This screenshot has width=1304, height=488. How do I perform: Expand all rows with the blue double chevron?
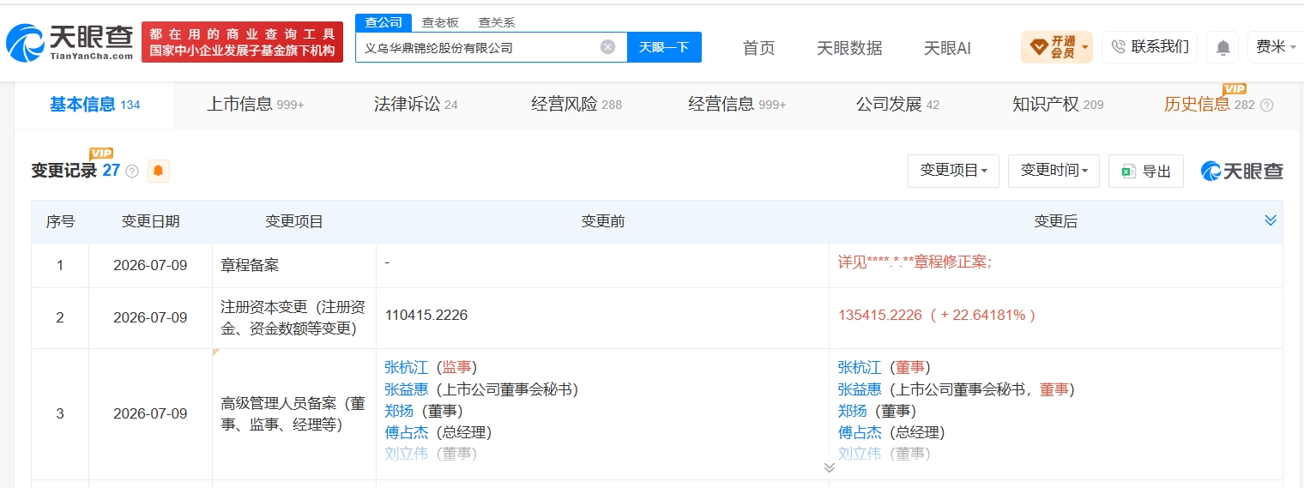1271,220
